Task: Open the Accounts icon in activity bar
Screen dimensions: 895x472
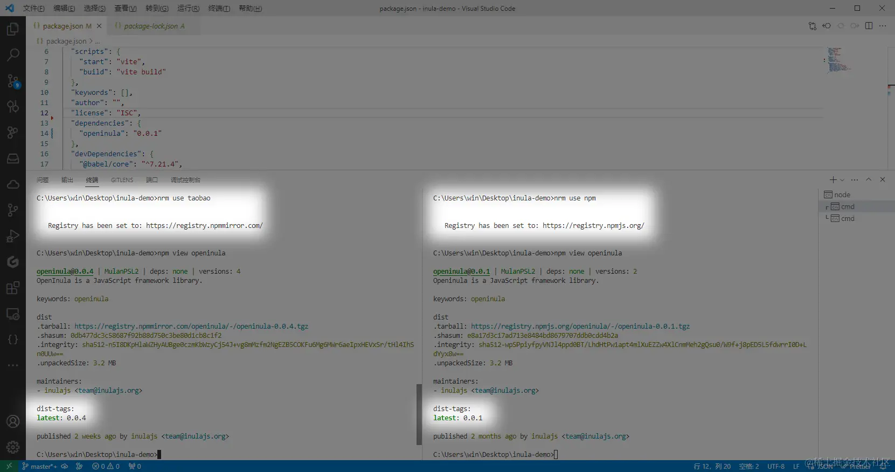Action: coord(13,421)
